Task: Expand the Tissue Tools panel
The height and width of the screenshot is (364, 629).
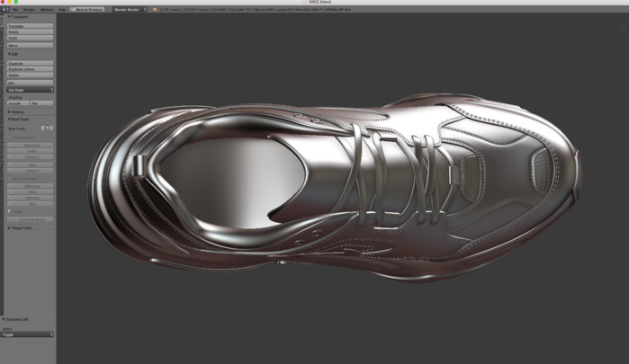Action: point(20,227)
